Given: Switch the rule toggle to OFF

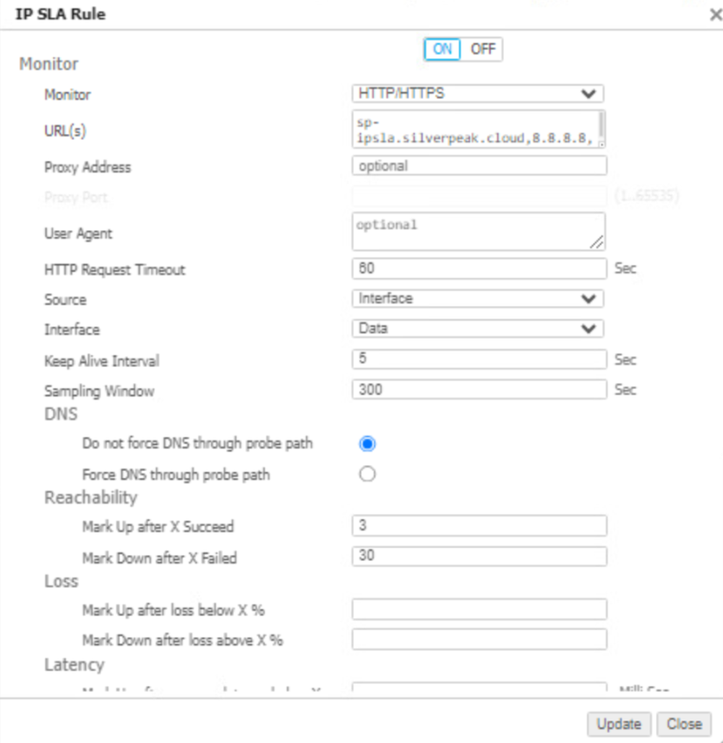Looking at the screenshot, I should pyautogui.click(x=482, y=49).
